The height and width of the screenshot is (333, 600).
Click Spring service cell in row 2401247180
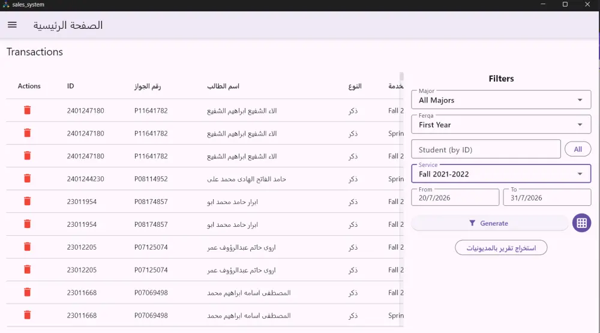395,133
